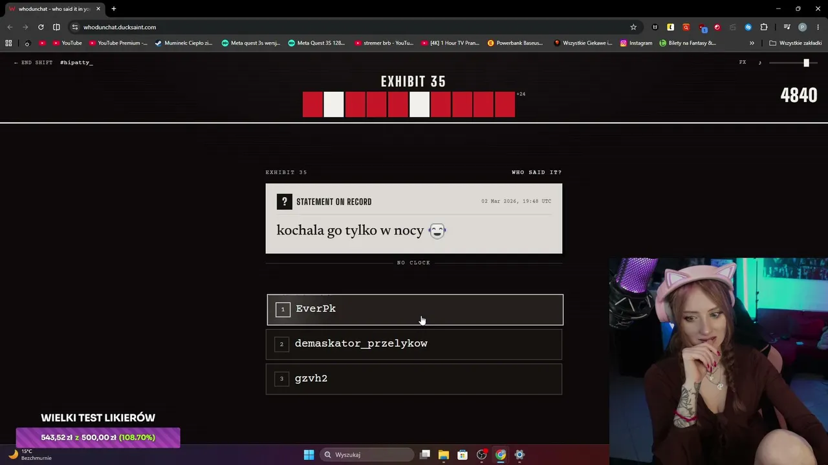Open the Settings gear taskbar icon
The width and height of the screenshot is (828, 465).
519,455
